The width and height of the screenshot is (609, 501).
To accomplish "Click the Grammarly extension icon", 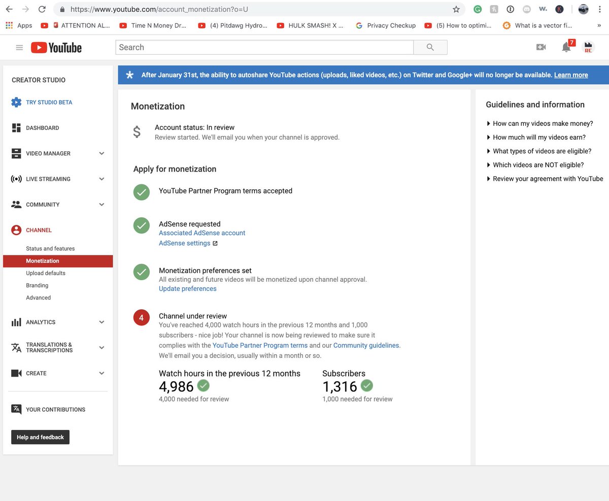I will [478, 9].
